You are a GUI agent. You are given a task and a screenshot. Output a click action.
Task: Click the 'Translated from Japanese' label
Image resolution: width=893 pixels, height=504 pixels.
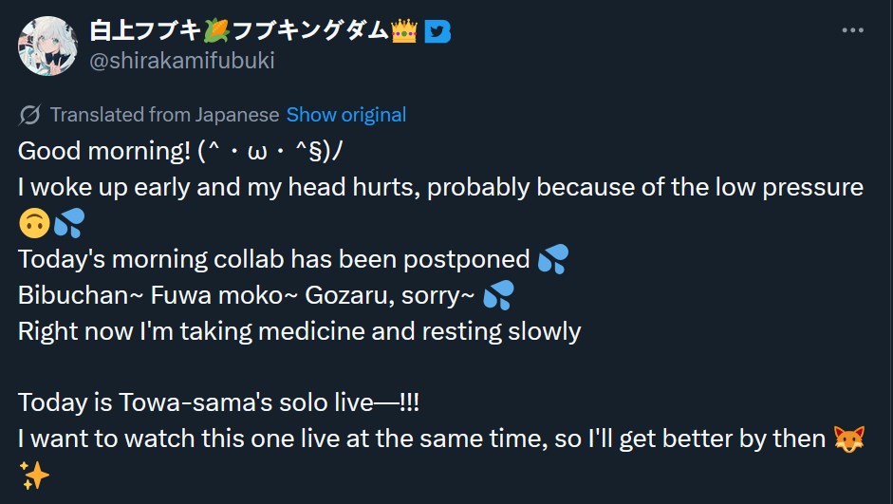point(164,115)
